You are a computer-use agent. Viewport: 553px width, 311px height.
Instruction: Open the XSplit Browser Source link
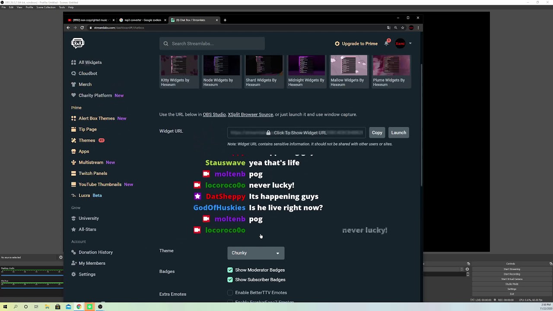[x=250, y=114]
